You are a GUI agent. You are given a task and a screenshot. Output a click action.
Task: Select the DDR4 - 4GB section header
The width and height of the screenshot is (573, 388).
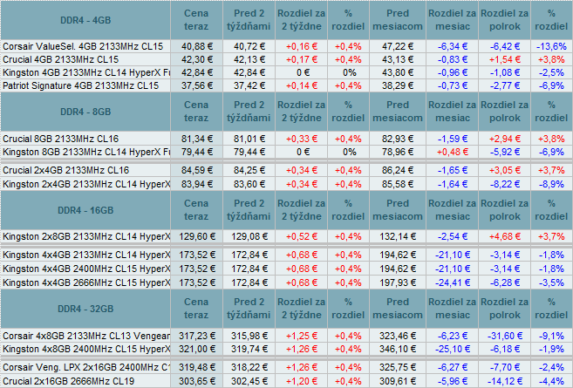[x=85, y=20]
